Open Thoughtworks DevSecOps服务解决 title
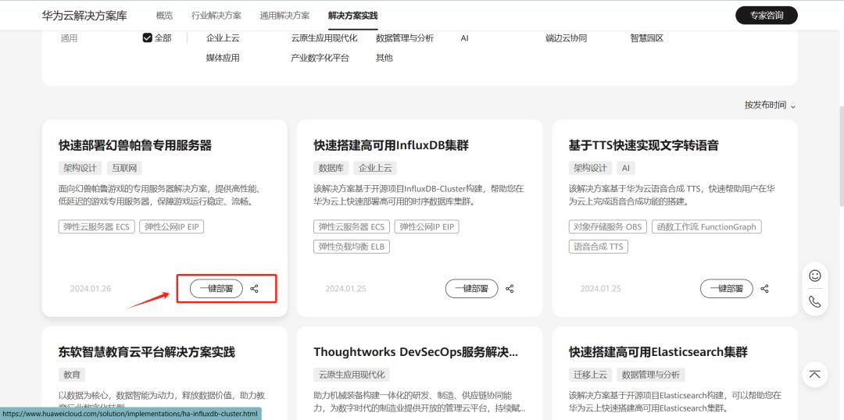 [x=416, y=352]
